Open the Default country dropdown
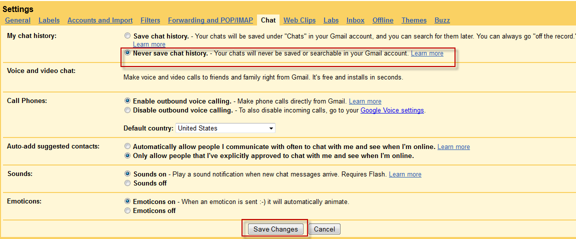The image size is (576, 239). [x=225, y=128]
